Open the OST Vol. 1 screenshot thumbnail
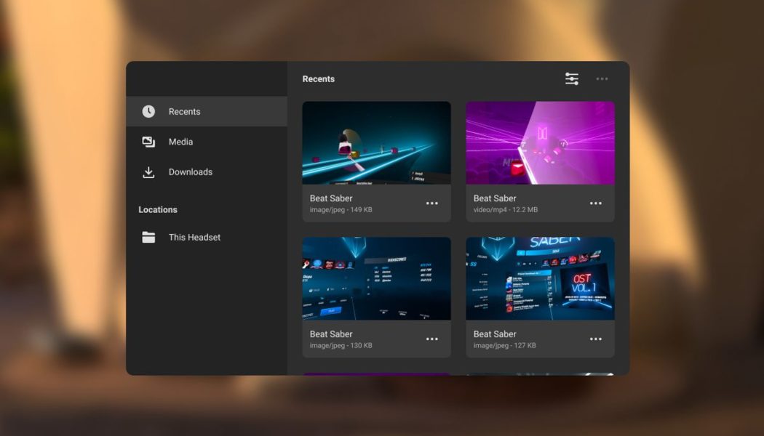The height and width of the screenshot is (436, 764). [x=540, y=278]
